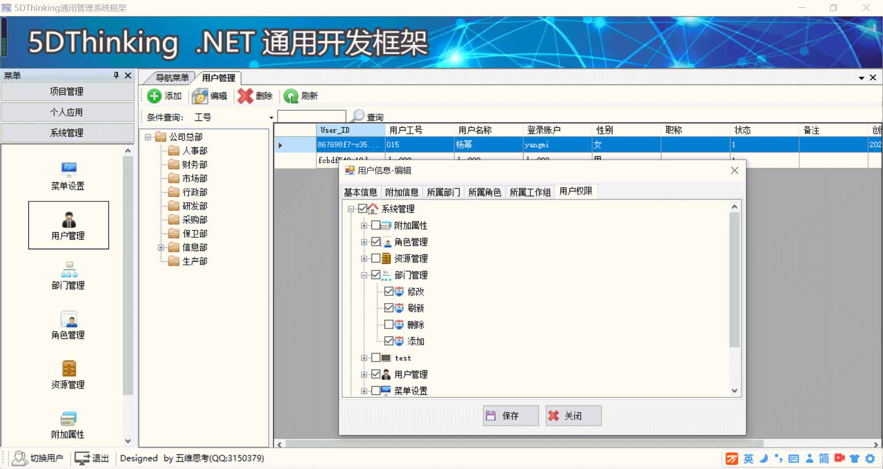The width and height of the screenshot is (883, 469).
Task: Open 菜单设置 monitor icon in sidebar
Action: click(x=69, y=169)
